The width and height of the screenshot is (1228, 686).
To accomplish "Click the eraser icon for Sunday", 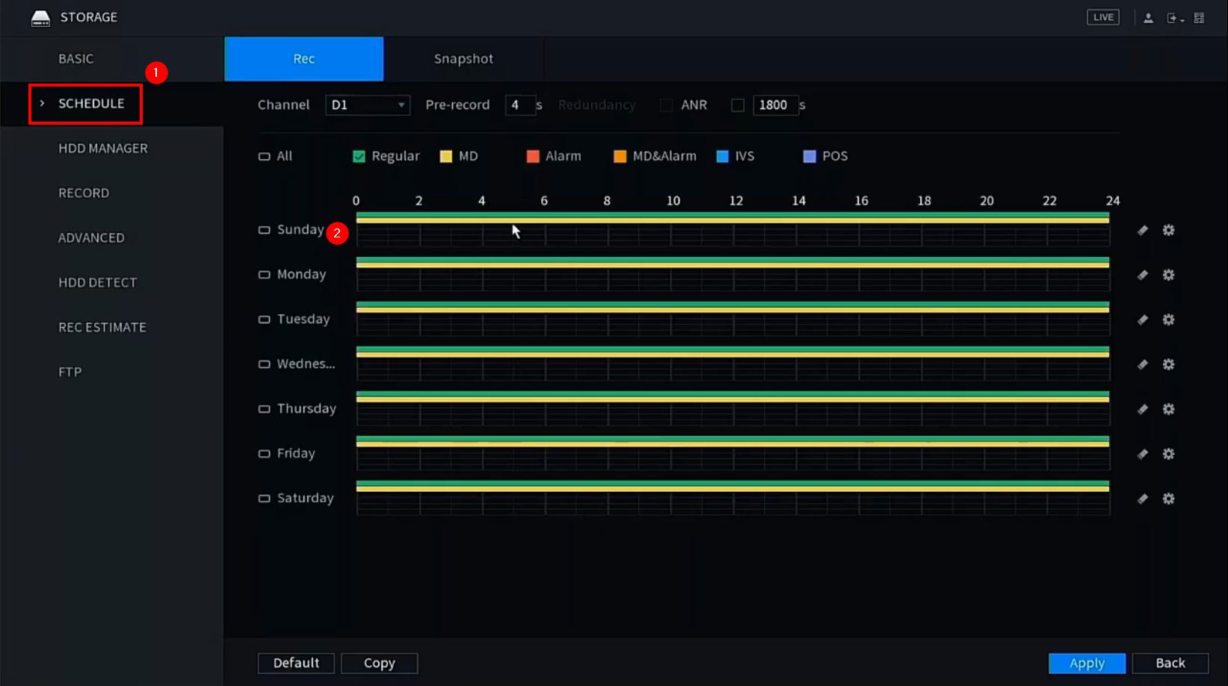I will [1142, 231].
